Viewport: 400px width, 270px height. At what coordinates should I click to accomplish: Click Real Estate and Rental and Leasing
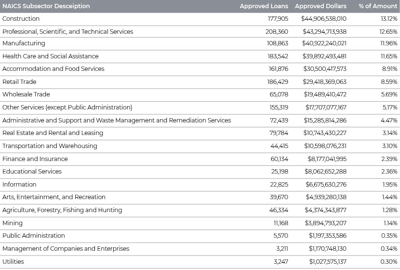[x=53, y=133]
